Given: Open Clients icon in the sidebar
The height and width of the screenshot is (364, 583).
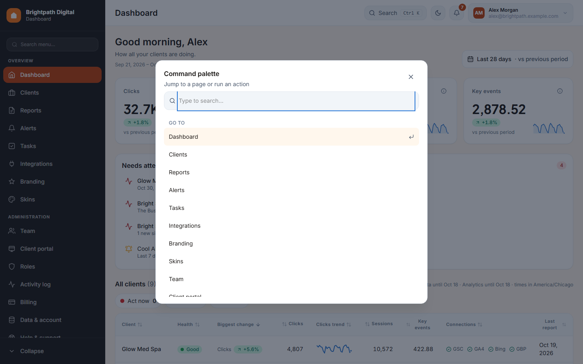Looking at the screenshot, I should point(12,93).
